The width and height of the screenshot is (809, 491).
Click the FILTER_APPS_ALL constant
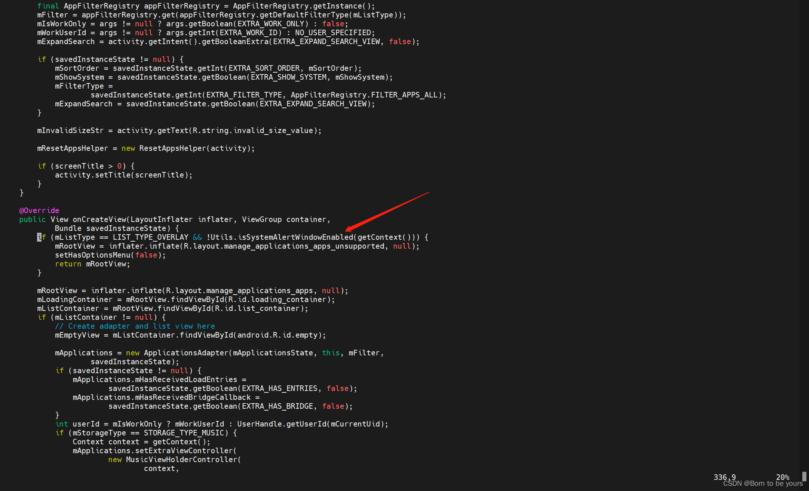pos(404,95)
